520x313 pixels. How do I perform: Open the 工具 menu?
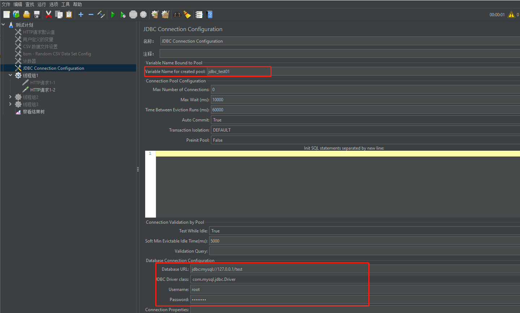(x=66, y=4)
